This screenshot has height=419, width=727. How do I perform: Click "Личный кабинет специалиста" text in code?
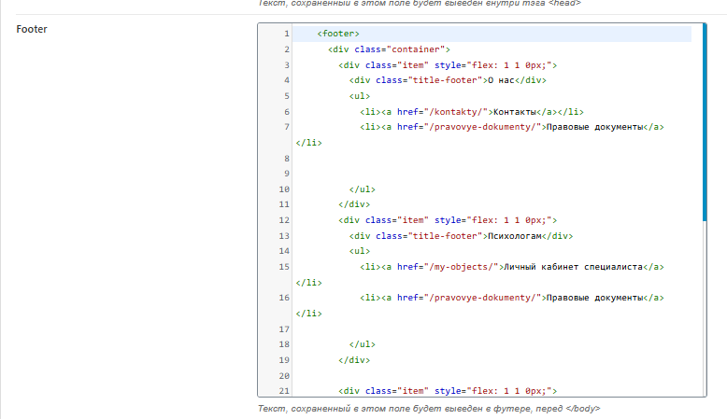(573, 267)
